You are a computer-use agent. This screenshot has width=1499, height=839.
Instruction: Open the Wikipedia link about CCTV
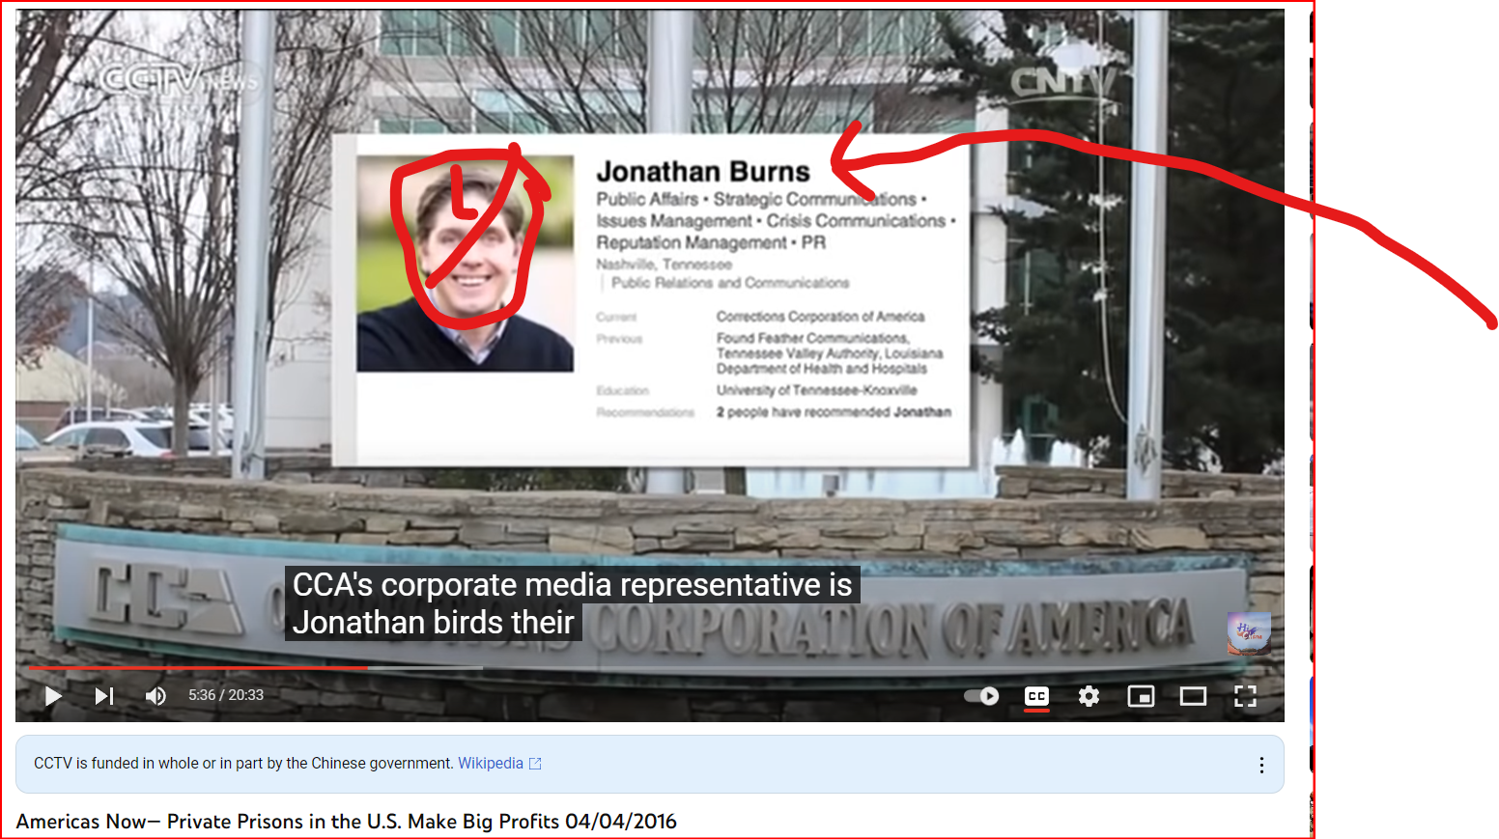click(x=499, y=764)
